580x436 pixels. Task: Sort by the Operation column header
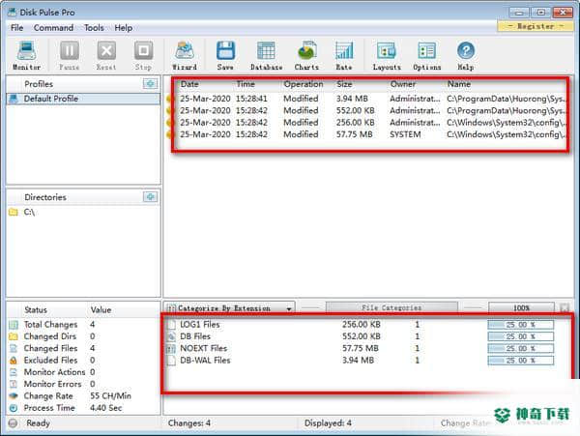[304, 84]
